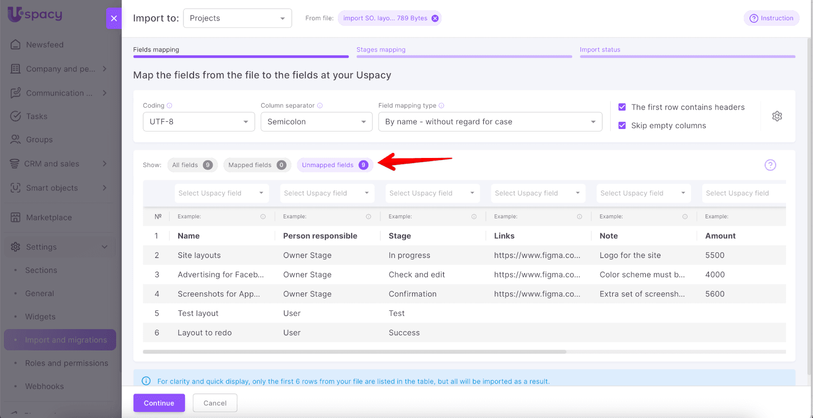Uncheck 'The first row contains headers'

click(x=622, y=107)
